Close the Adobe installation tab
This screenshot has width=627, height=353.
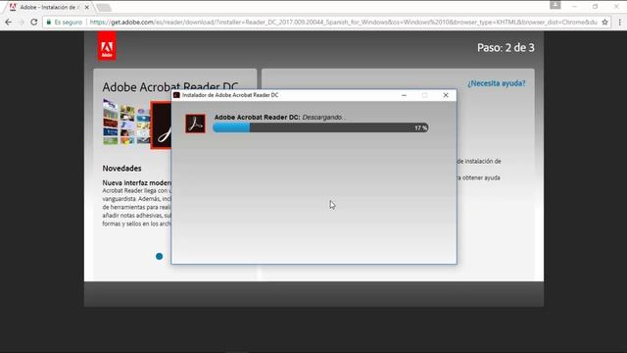coord(87,7)
